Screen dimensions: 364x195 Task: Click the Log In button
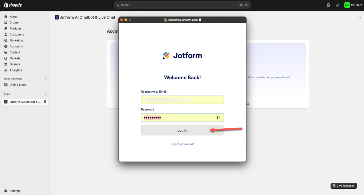[x=182, y=130]
